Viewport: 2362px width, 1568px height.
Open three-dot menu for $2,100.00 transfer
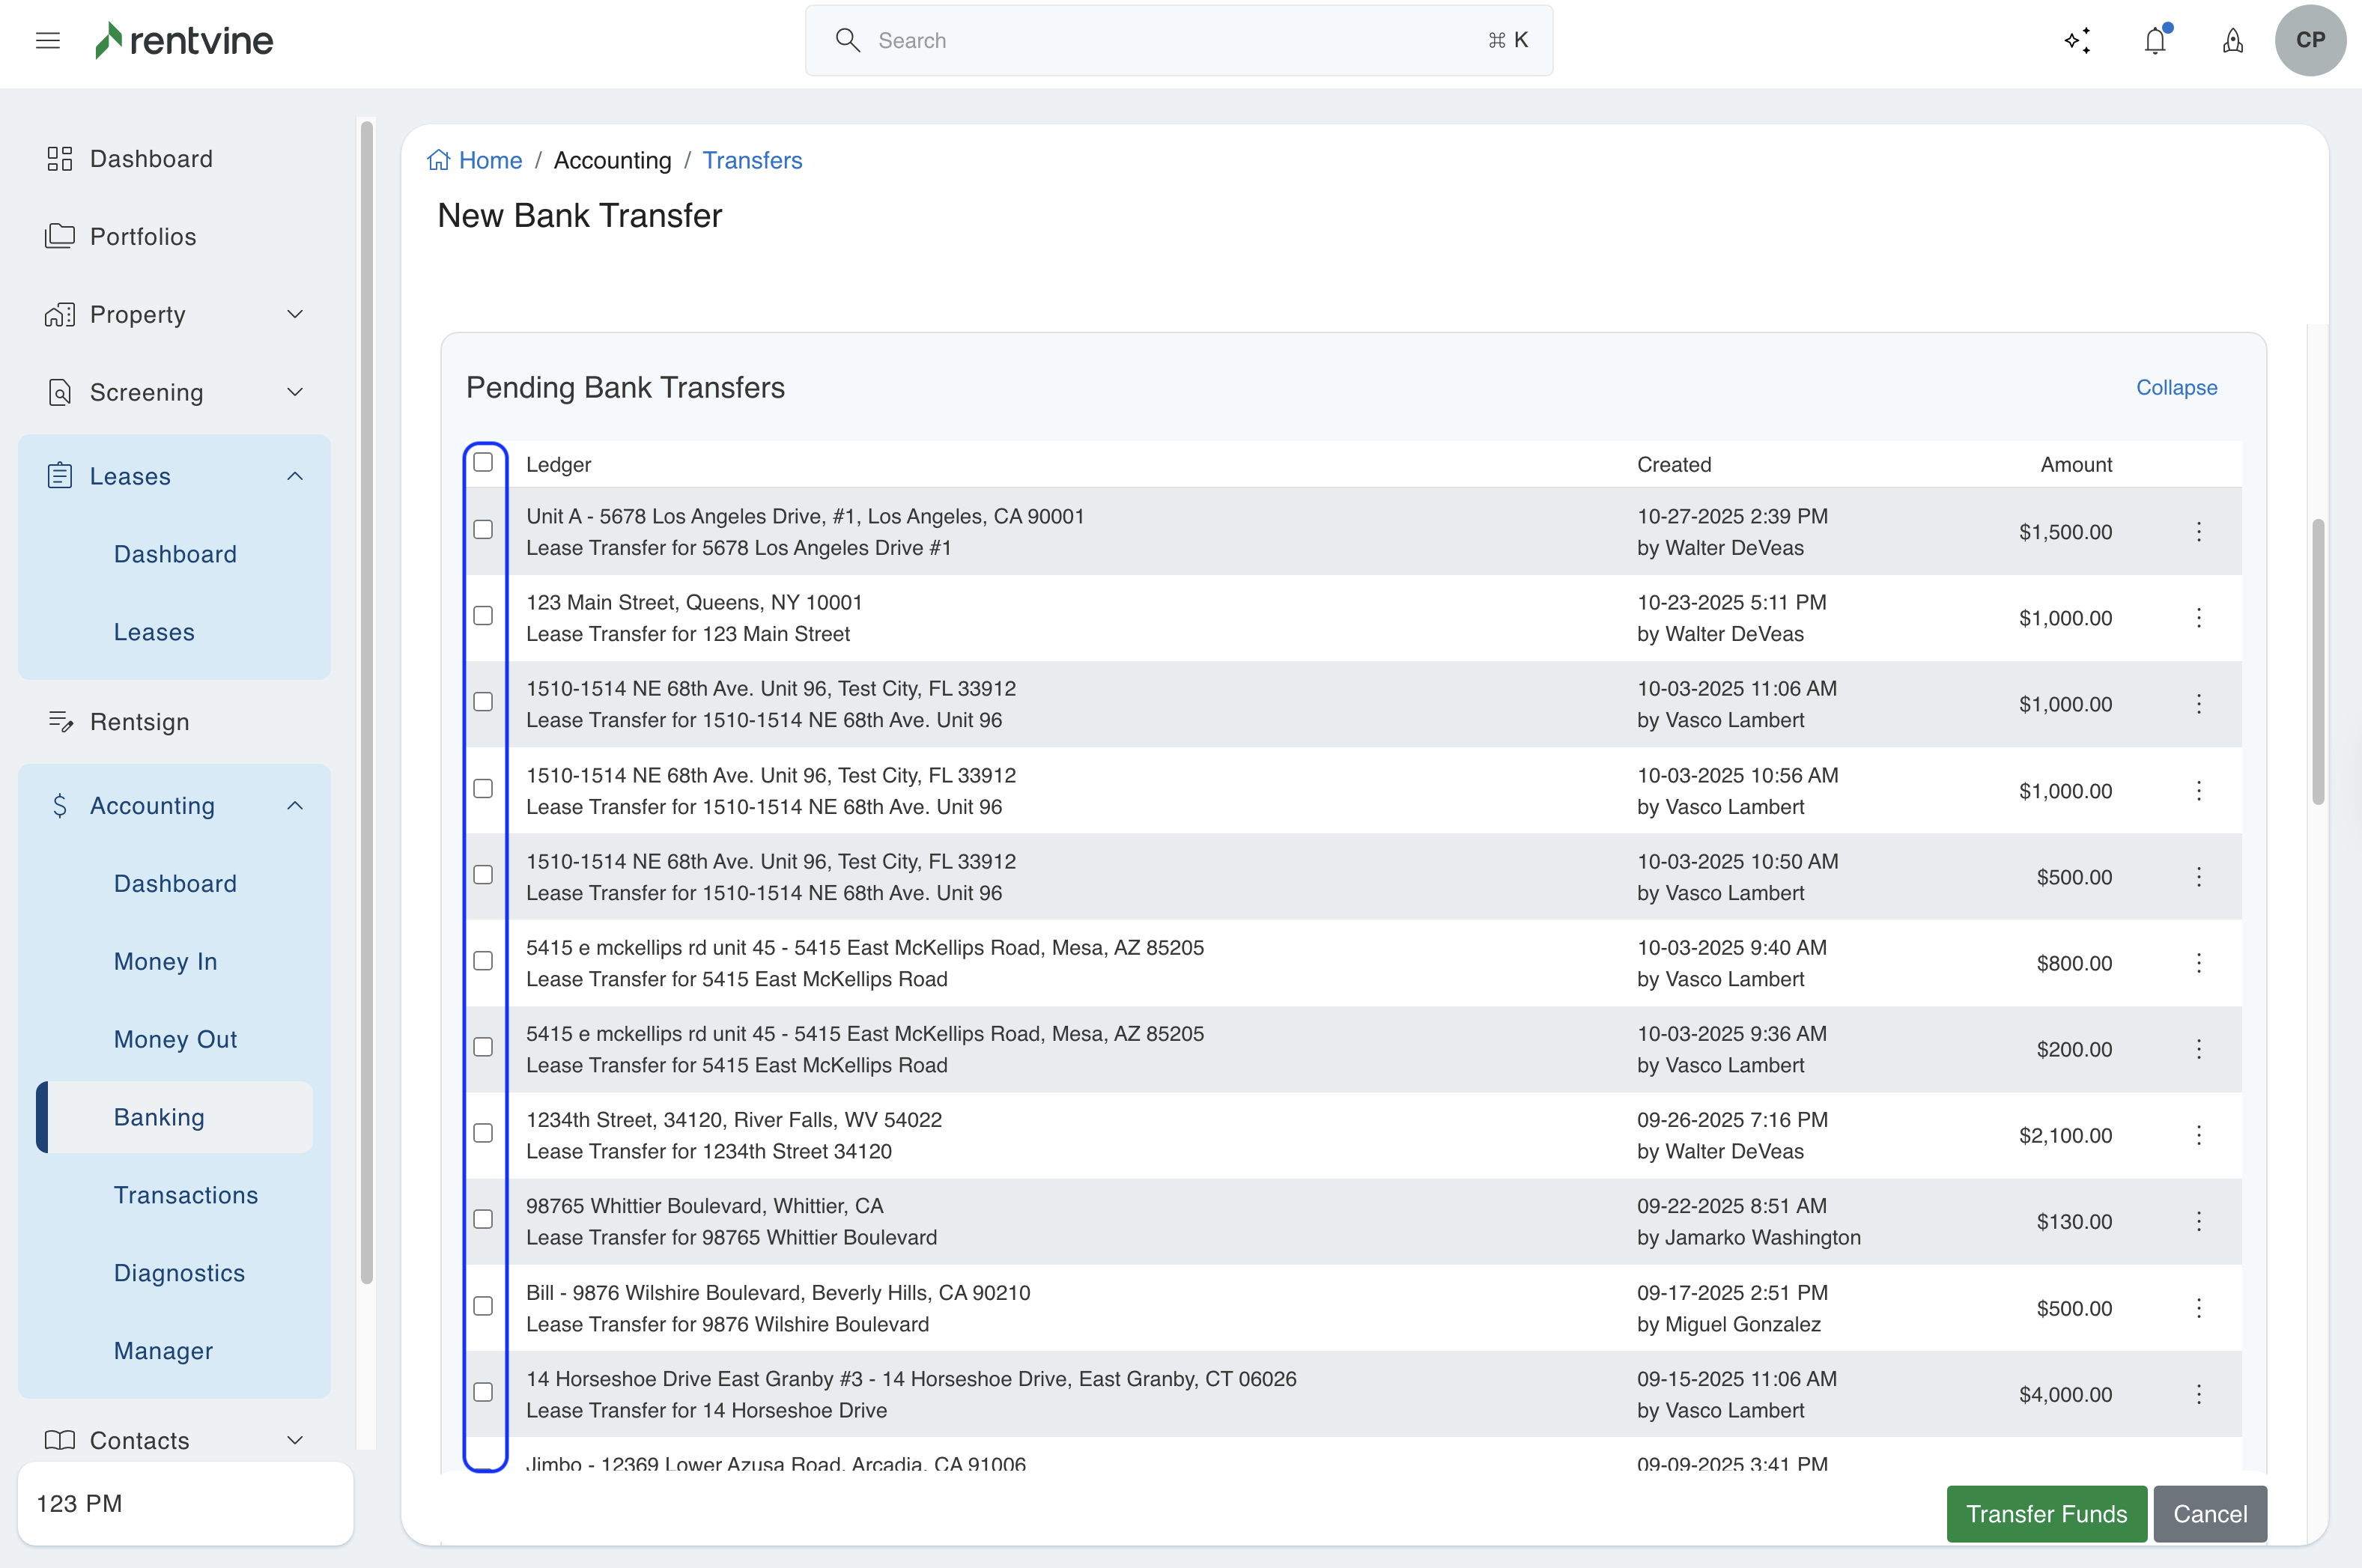[x=2198, y=1135]
